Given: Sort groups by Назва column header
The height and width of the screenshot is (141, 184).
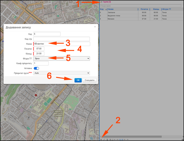Looking at the screenshot, I should [x=110, y=9].
